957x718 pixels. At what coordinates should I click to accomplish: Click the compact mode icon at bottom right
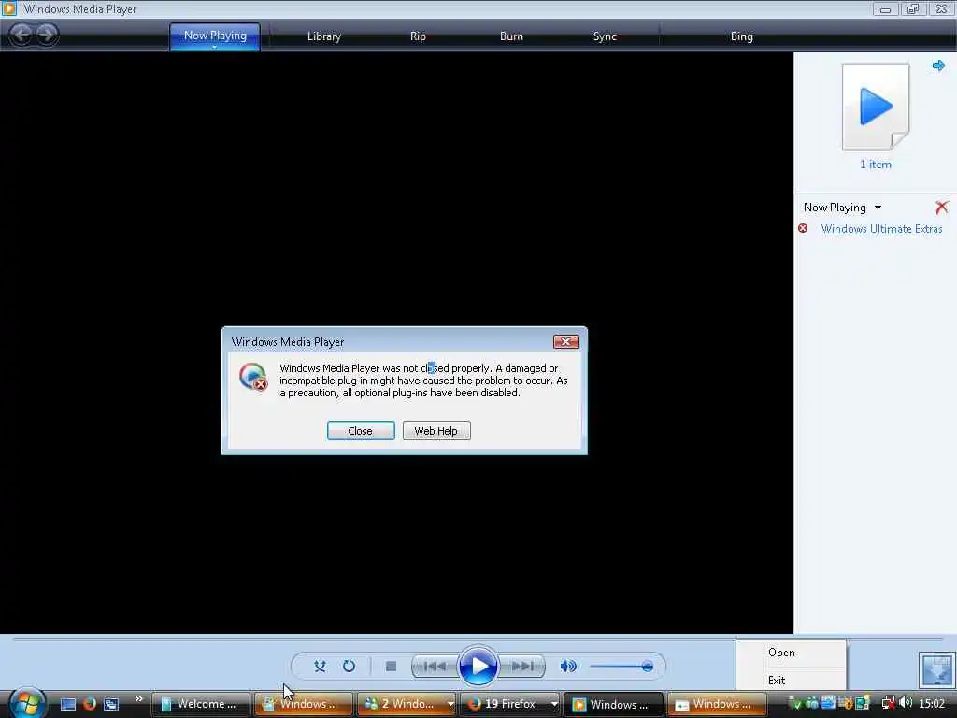(936, 670)
